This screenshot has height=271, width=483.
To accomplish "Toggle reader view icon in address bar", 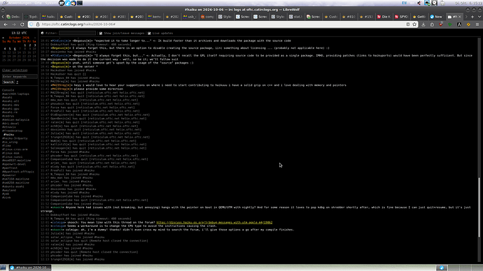I will pyautogui.click(x=408, y=24).
